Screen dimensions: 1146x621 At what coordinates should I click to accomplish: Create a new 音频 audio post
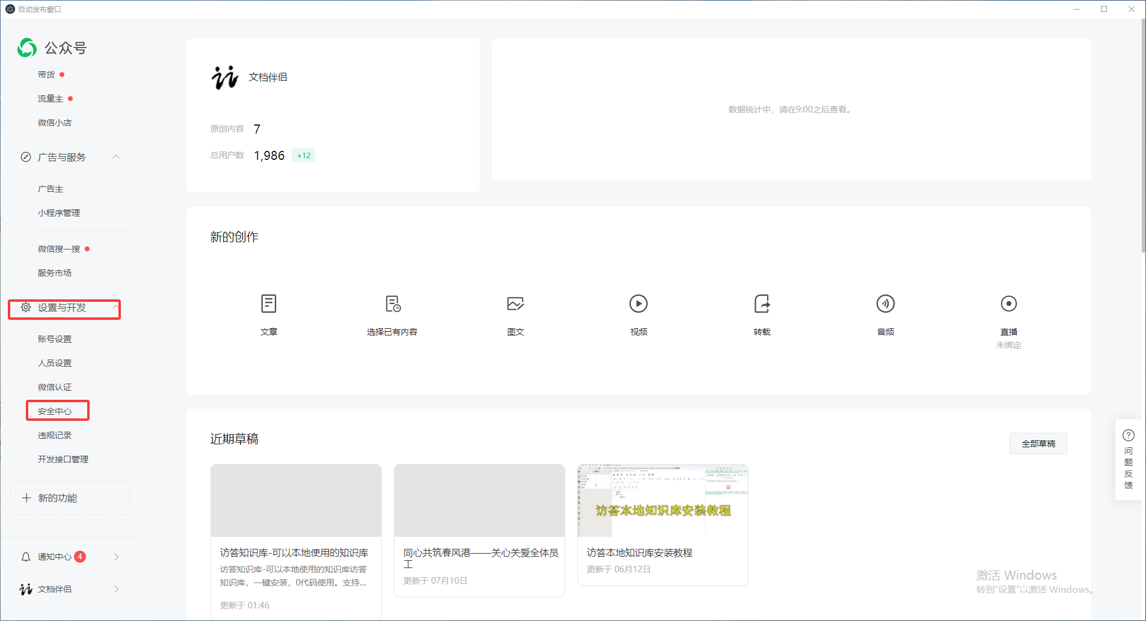(885, 316)
